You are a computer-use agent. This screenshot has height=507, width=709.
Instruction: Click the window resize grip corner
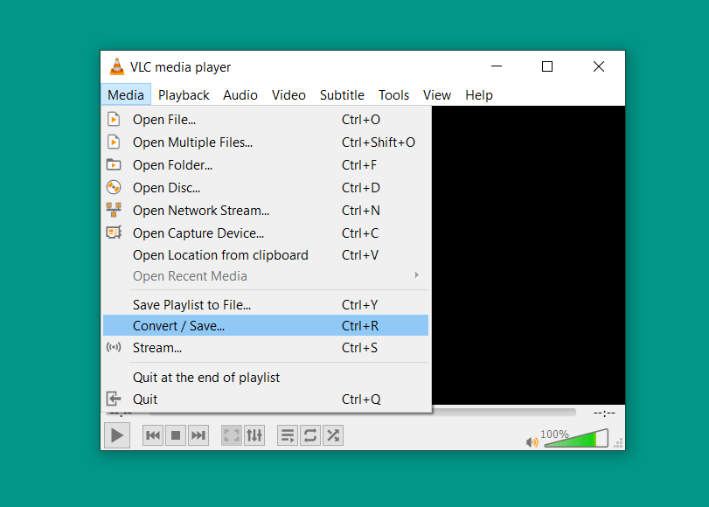[619, 443]
